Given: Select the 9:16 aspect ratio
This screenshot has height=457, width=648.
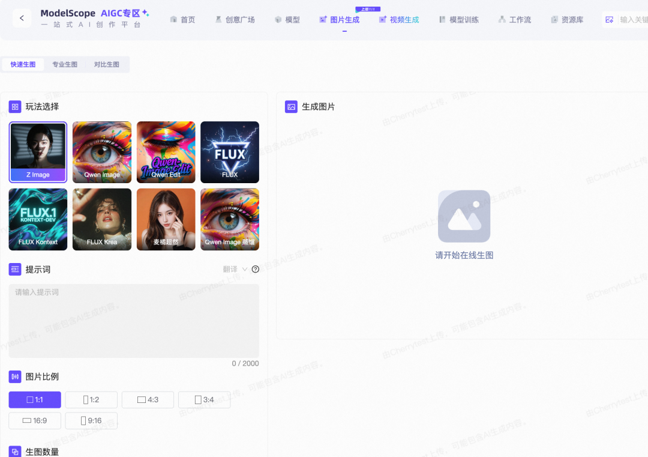Looking at the screenshot, I should [x=91, y=420].
